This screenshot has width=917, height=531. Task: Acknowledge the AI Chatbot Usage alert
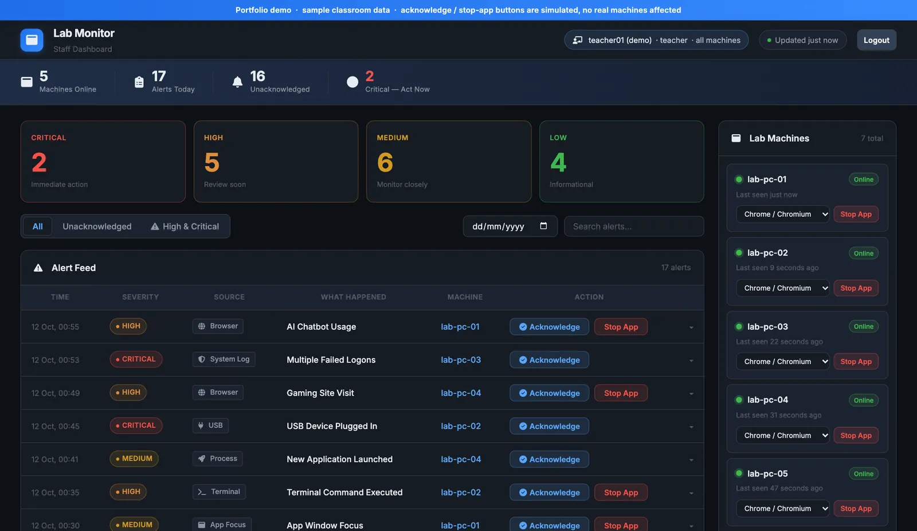point(549,327)
